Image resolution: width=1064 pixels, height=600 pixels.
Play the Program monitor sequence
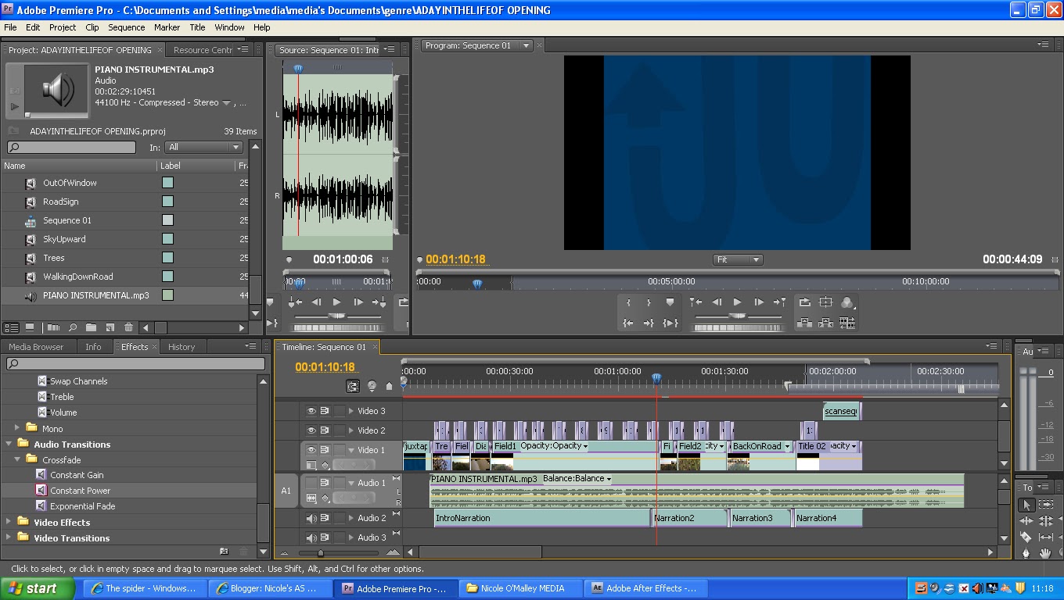point(737,302)
